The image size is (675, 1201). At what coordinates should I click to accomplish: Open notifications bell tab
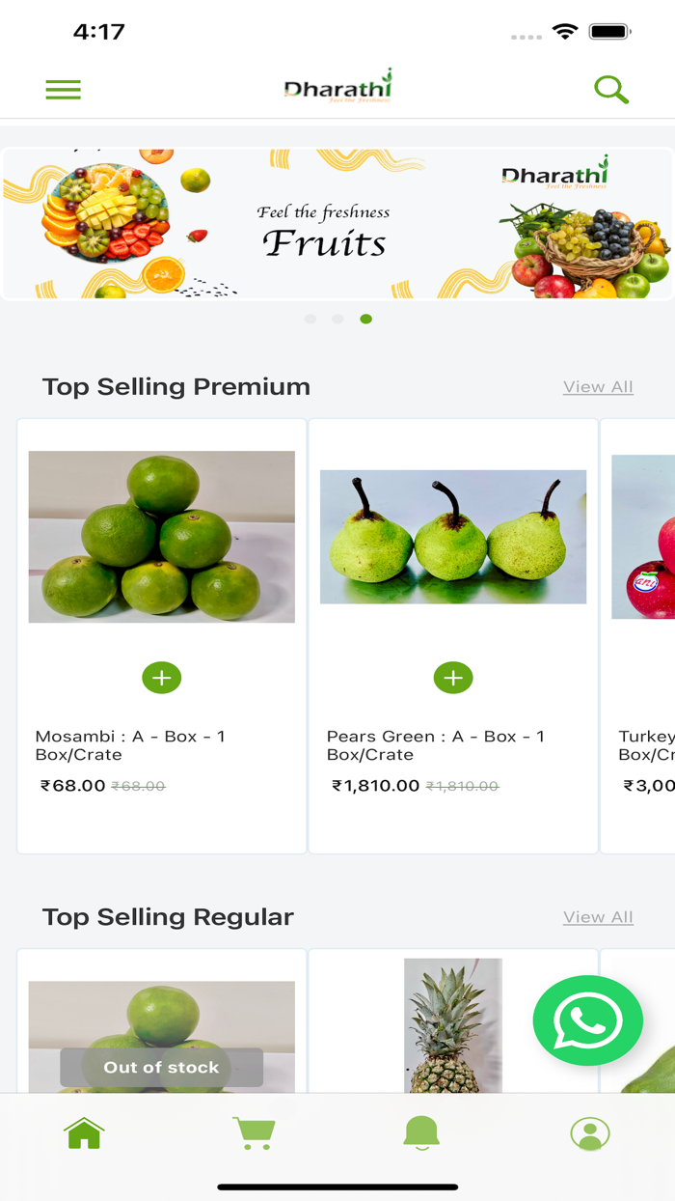click(x=421, y=1132)
